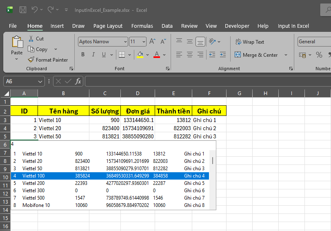Set Top Align for cell
This screenshot has height=231, width=331.
tap(179, 41)
